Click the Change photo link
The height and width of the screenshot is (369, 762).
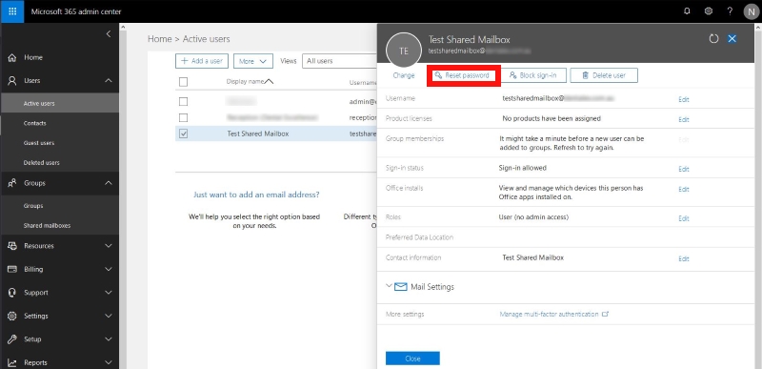pyautogui.click(x=404, y=76)
